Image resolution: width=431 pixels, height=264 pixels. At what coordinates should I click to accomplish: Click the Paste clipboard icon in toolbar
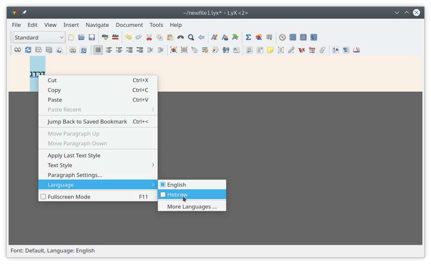pyautogui.click(x=170, y=38)
